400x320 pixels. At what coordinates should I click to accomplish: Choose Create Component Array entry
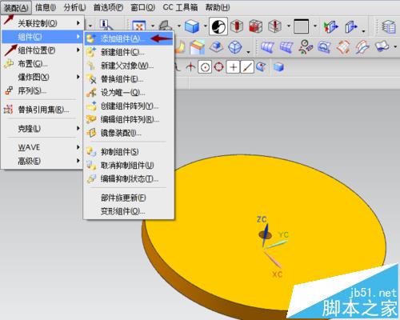click(x=129, y=106)
